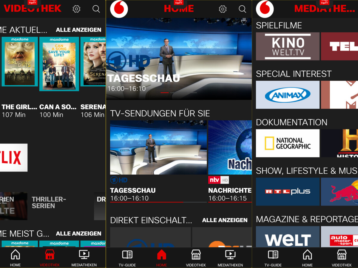Open the Thriller-Serien category

(x=49, y=202)
